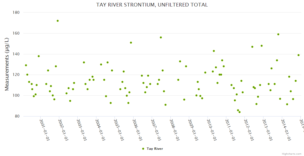304x156 pixels.
Task: Select the last data point at 139
Action: coord(299,55)
